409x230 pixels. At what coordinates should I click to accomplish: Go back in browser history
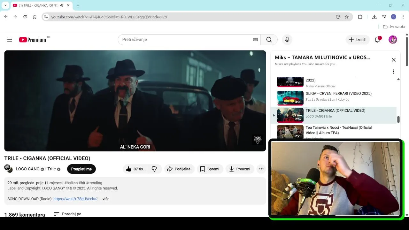[6, 17]
